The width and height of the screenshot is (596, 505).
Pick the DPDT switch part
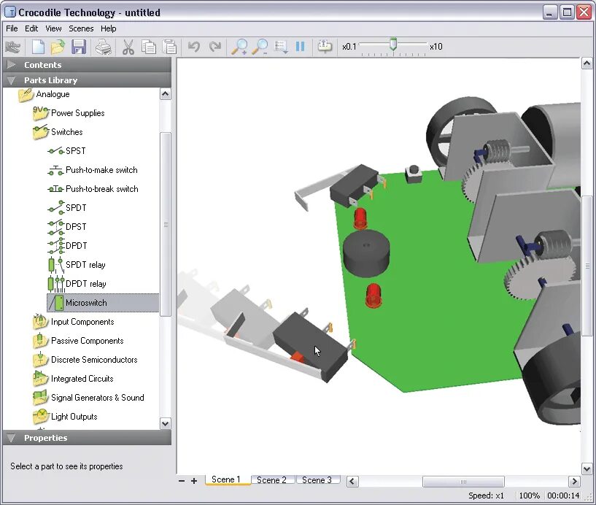67,246
